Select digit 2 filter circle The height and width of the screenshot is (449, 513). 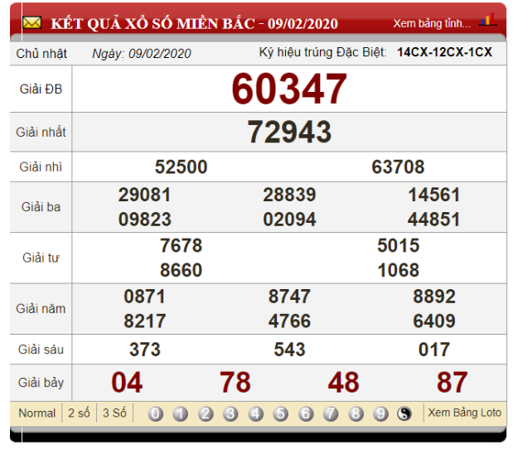[x=206, y=413]
